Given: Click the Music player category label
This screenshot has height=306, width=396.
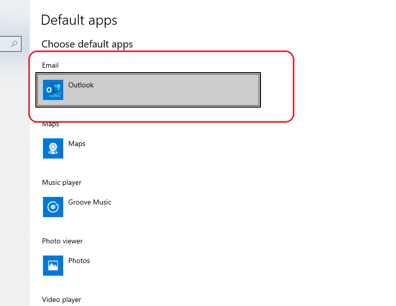Looking at the screenshot, I should pyautogui.click(x=62, y=182).
